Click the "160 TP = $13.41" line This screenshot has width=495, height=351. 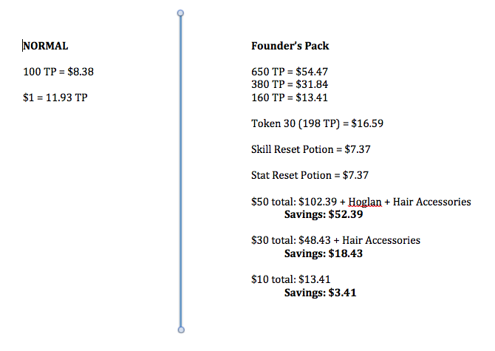pyautogui.click(x=290, y=98)
